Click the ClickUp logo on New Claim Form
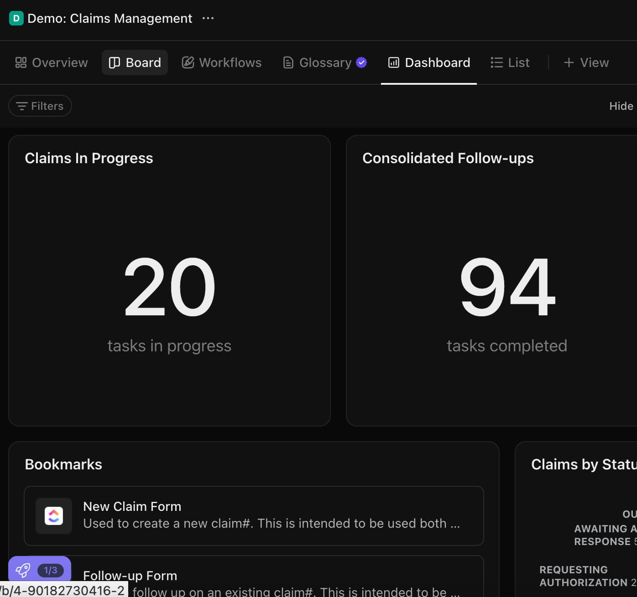 (x=54, y=516)
